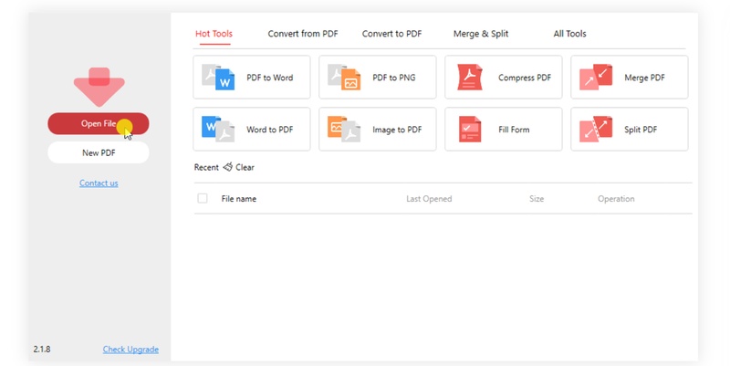The image size is (730, 366).
Task: Click the Word to PDF icon
Action: pos(218,129)
